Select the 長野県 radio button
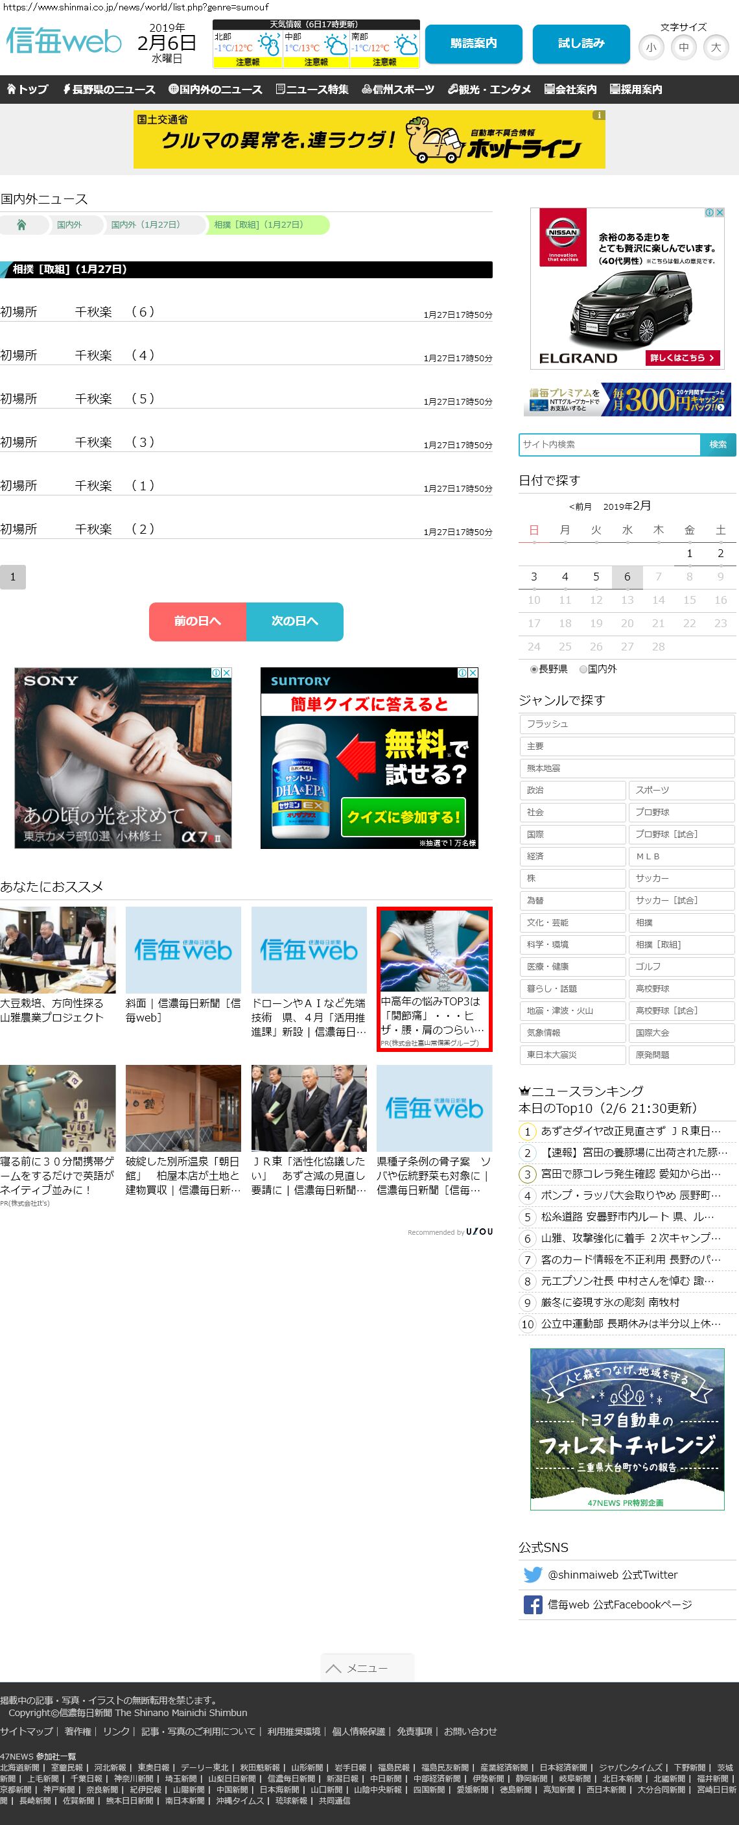The width and height of the screenshot is (739, 1825). tap(534, 669)
